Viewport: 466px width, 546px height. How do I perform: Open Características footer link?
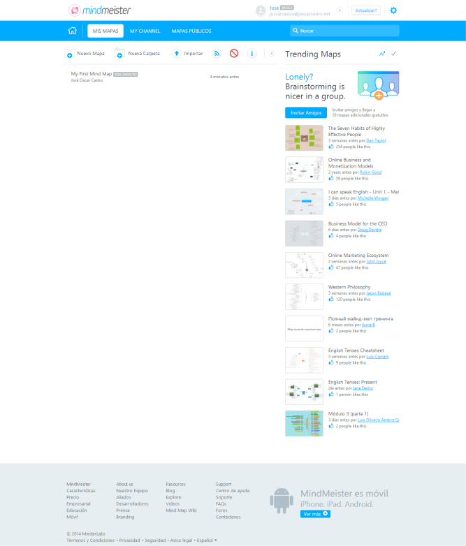tap(81, 491)
